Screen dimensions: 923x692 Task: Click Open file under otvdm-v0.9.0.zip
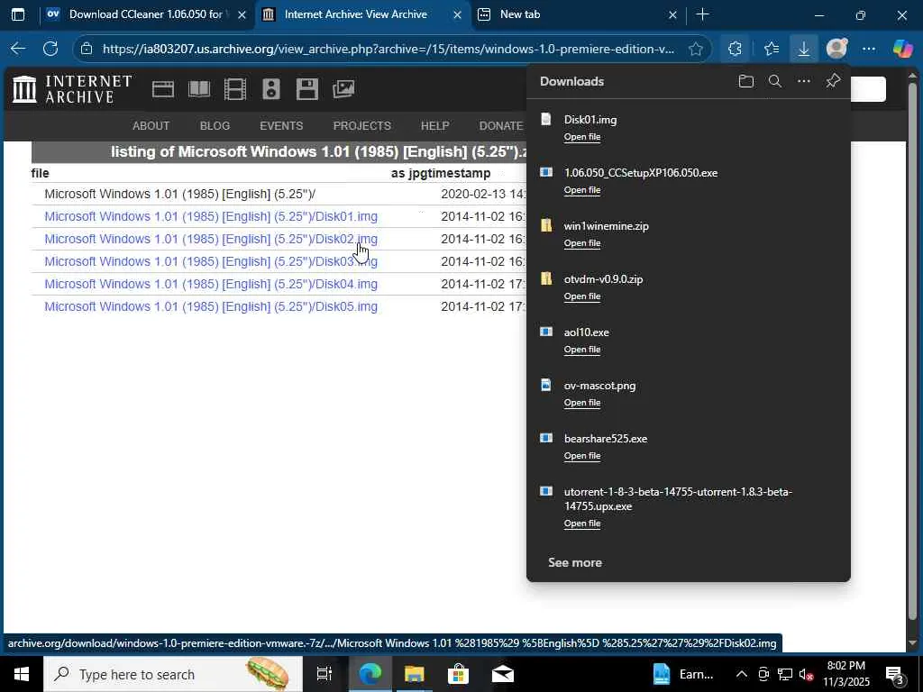coord(582,296)
